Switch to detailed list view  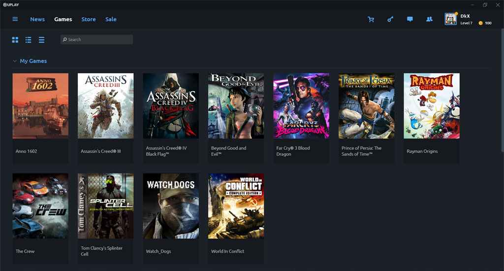[x=29, y=39]
